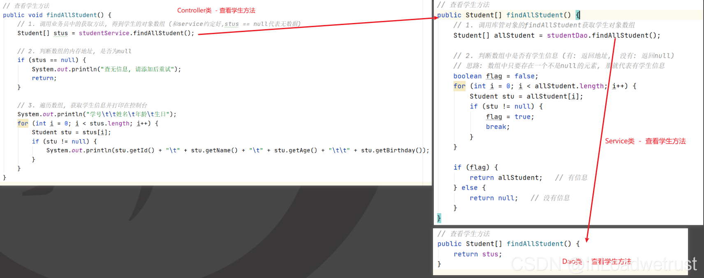Click the highlighted closing brace ending the Service method
This screenshot has width=704, height=278.
pos(439,218)
